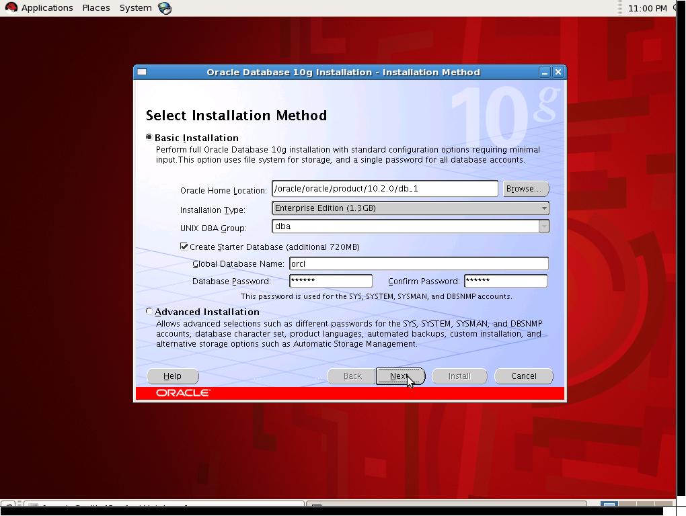Image resolution: width=686 pixels, height=516 pixels.
Task: Click the UNIX DBA Group text field
Action: click(x=406, y=226)
